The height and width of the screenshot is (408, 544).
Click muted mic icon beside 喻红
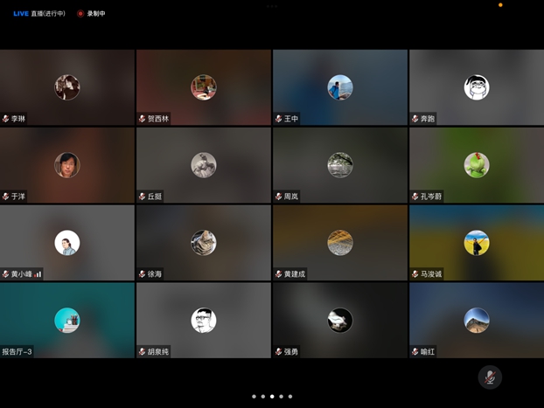tap(415, 351)
